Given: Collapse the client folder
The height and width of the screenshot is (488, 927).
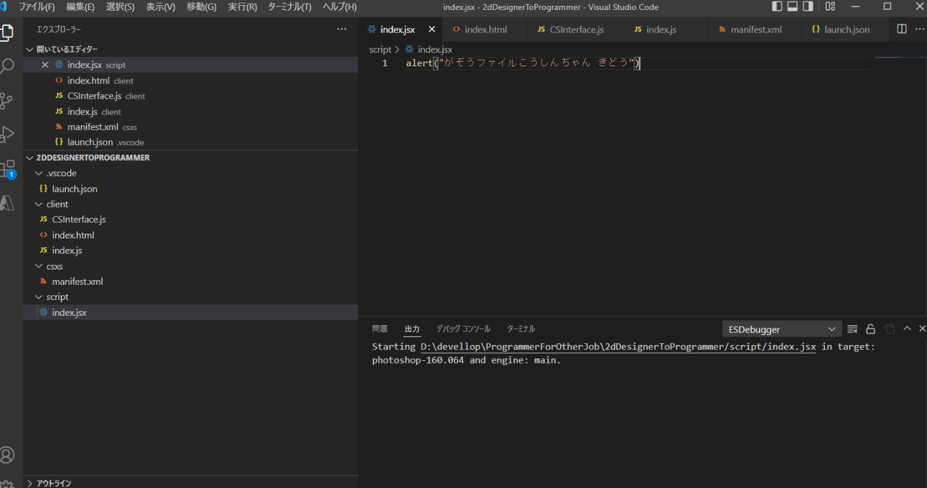Looking at the screenshot, I should pos(39,204).
